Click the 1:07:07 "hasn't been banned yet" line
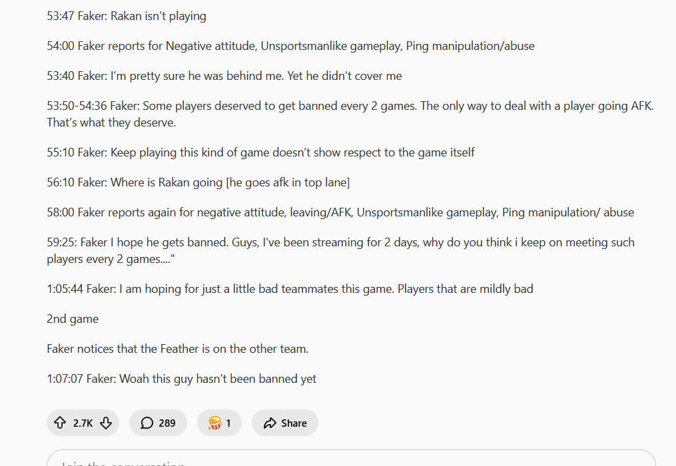676x466 pixels. pos(181,379)
